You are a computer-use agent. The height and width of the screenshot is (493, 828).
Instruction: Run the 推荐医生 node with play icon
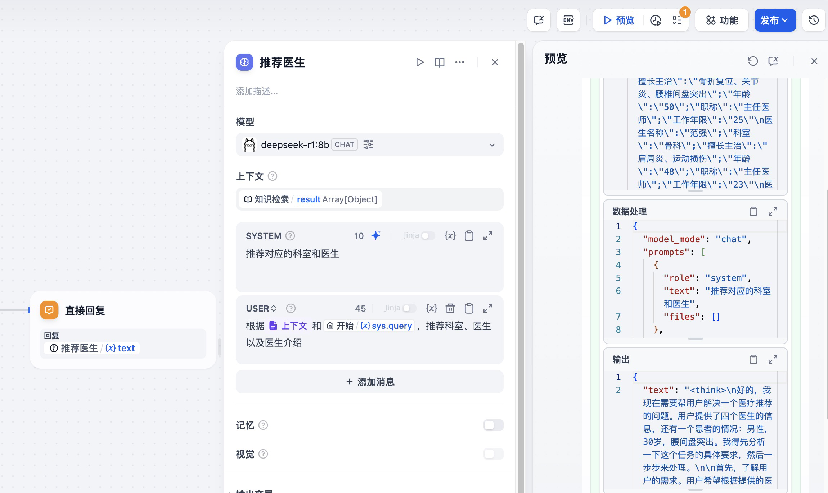tap(419, 62)
